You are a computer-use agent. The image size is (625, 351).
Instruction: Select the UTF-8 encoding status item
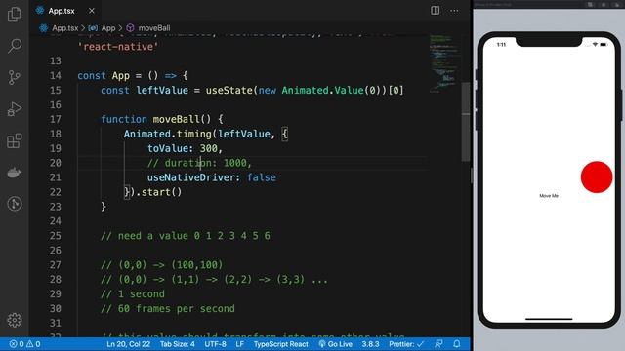pos(215,344)
